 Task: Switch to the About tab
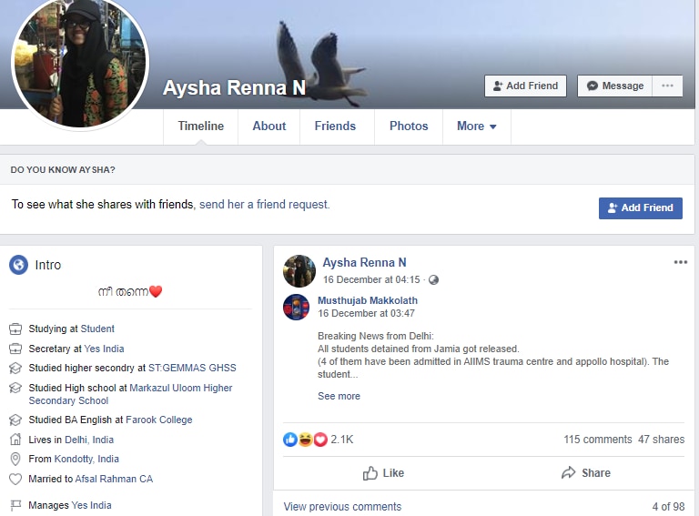click(x=268, y=126)
